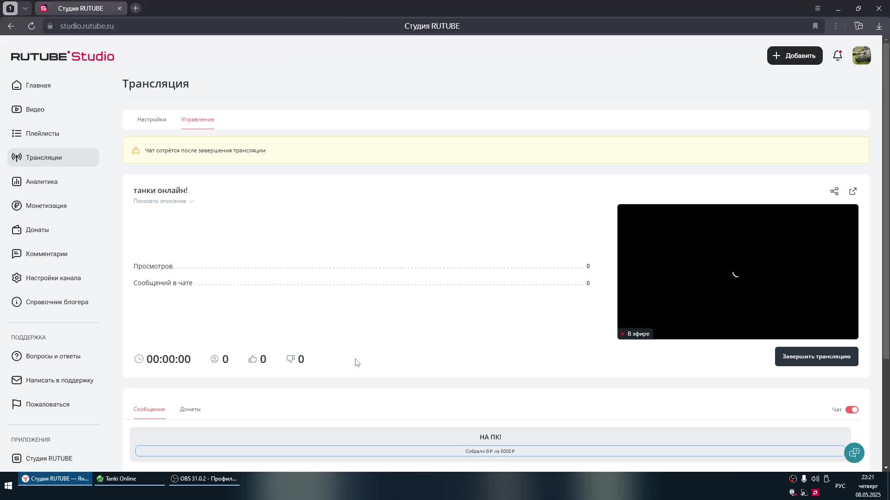This screenshot has height=500, width=890.
Task: Go to Монетизация section
Action: pyautogui.click(x=46, y=206)
